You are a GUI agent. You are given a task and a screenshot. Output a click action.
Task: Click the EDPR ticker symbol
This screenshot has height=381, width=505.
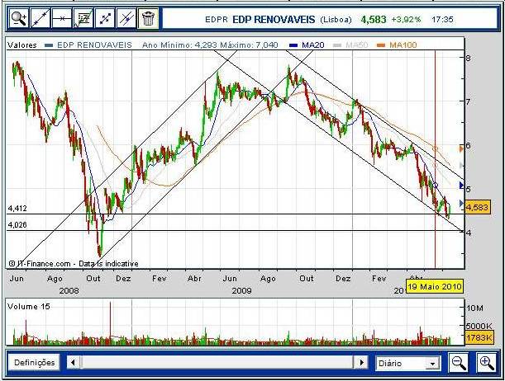216,20
